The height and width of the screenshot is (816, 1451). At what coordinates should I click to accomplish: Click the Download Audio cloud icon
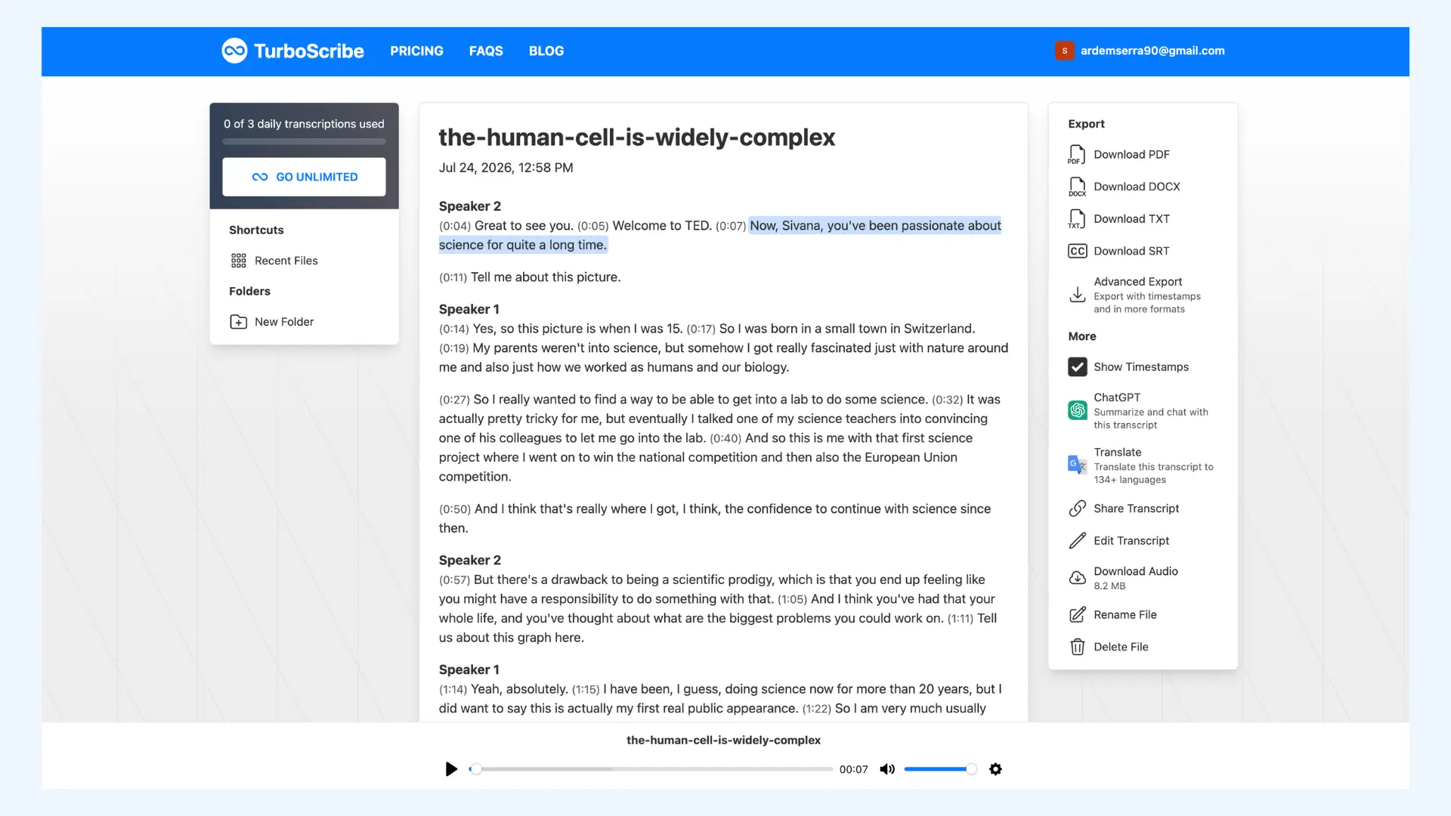tap(1077, 578)
